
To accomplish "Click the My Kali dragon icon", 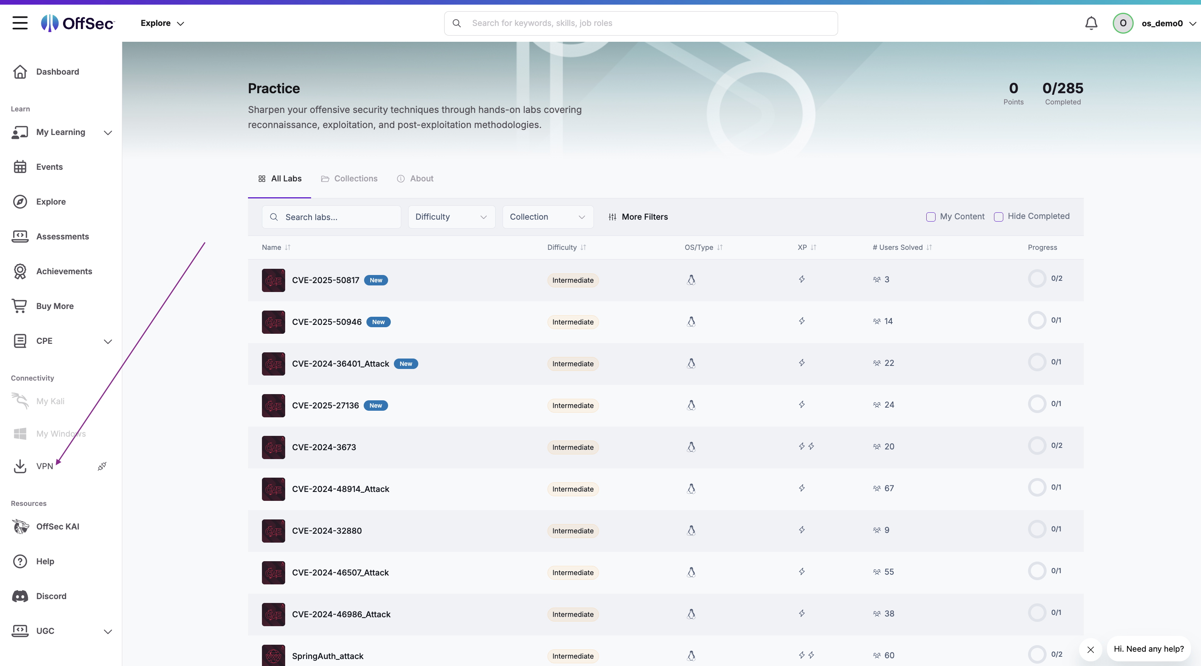I will pos(20,401).
